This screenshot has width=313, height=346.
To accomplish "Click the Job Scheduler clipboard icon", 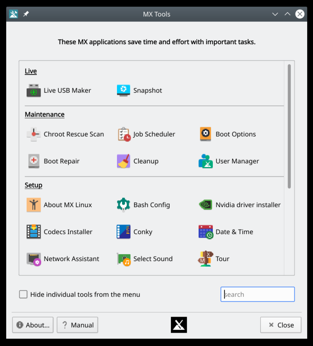I will [124, 134].
